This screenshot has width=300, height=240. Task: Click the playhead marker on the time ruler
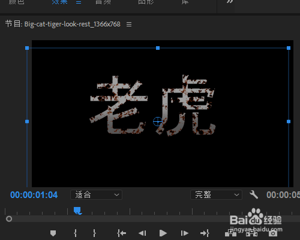point(77,211)
